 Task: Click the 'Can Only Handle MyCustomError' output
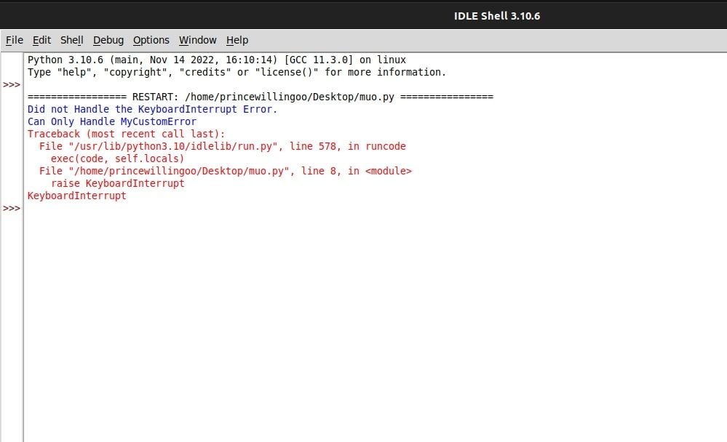pos(111,121)
